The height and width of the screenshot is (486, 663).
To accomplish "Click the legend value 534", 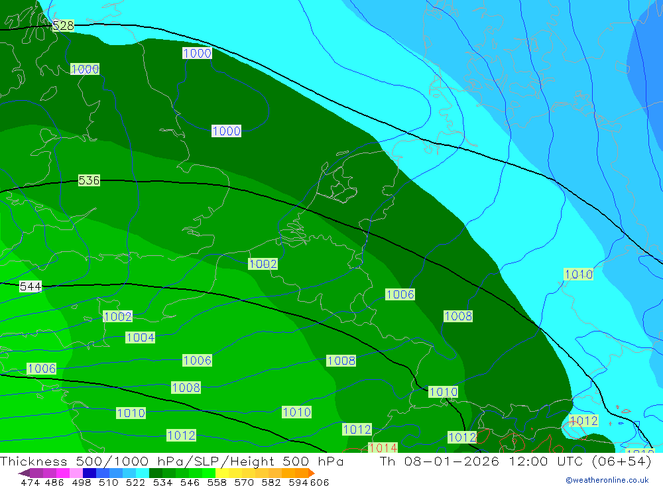I will 162,482.
